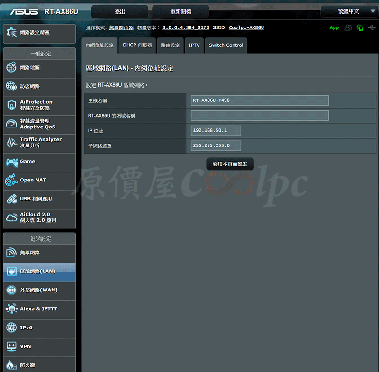
Task: Click the LAN monitor icon
Action: (x=11, y=271)
